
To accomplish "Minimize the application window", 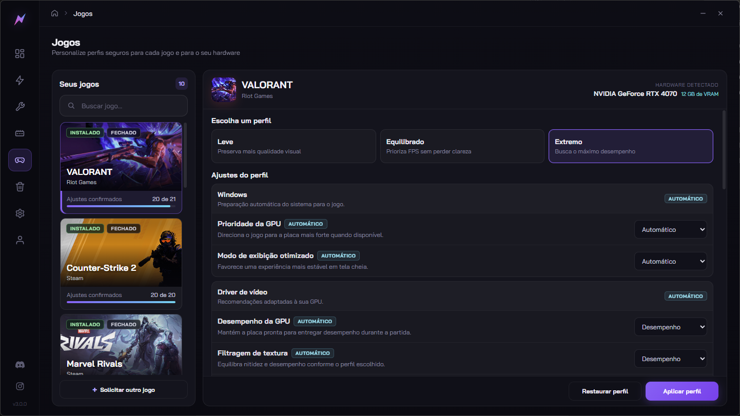I will coord(703,13).
